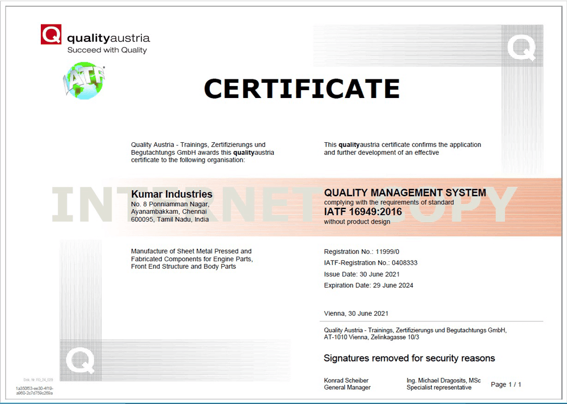Viewport: 567px width, 404px height.
Task: Click the document number 'Dok. Nr. FO_24_029'
Action: click(x=39, y=380)
